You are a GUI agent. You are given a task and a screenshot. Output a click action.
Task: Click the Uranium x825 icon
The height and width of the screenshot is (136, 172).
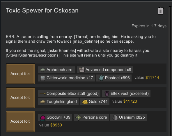115,117
